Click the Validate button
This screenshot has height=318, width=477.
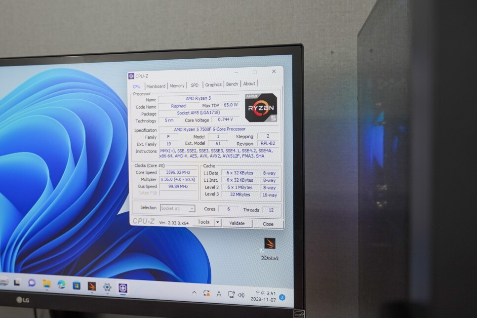pos(237,223)
